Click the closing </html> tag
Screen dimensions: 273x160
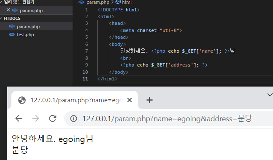click(108, 79)
